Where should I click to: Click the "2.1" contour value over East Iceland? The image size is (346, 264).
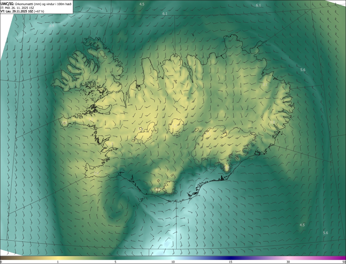265,84
